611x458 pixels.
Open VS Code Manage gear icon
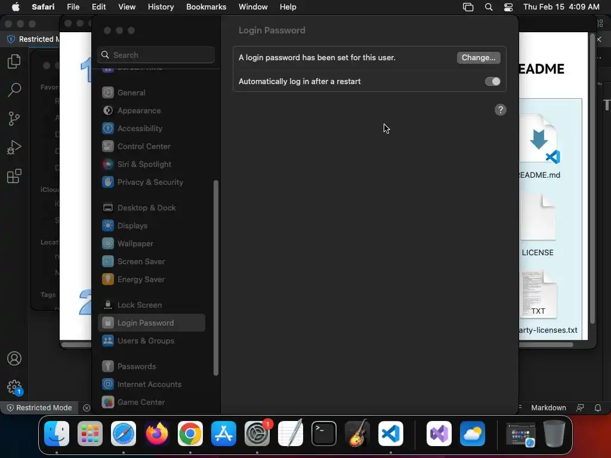(14, 387)
